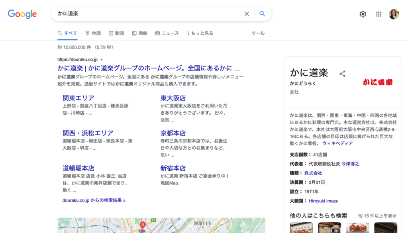Click douraku.co.jp からの検索結果 link

tap(94, 200)
